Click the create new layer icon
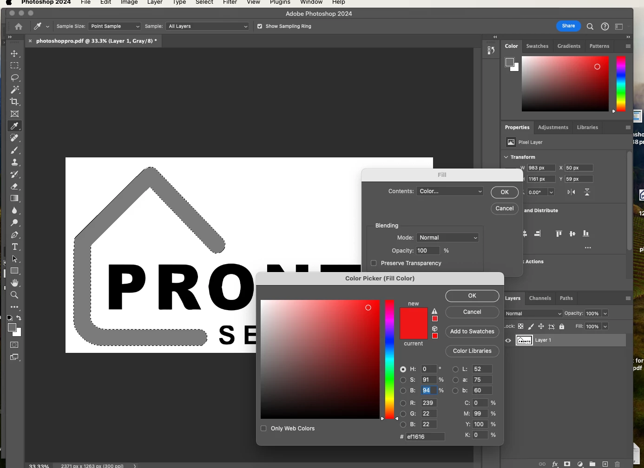The image size is (644, 468). (x=605, y=464)
